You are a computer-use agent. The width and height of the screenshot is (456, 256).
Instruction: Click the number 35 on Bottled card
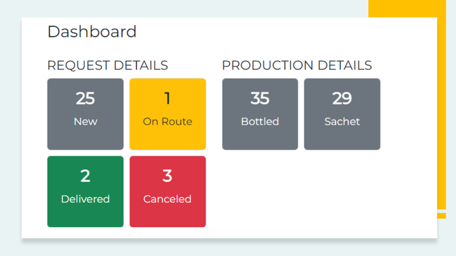point(260,98)
